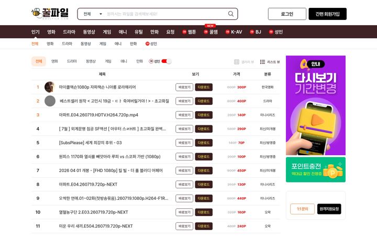Open the 전체 search category dropdown
377x236 pixels.
tap(92, 14)
